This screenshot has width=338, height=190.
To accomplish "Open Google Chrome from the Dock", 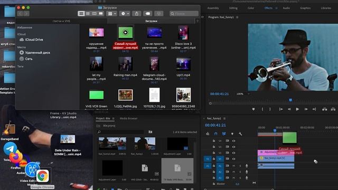I will [x=42, y=176].
